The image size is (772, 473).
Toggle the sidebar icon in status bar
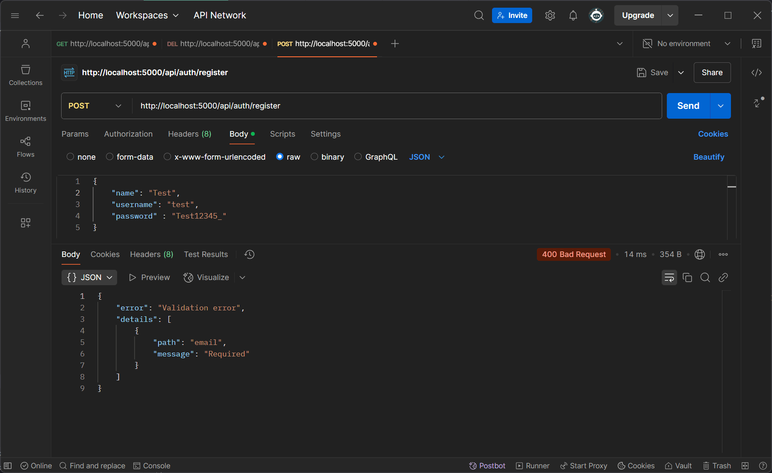pyautogui.click(x=8, y=466)
